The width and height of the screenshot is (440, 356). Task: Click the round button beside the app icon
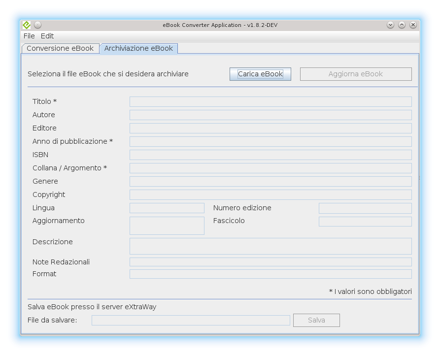[x=38, y=25]
